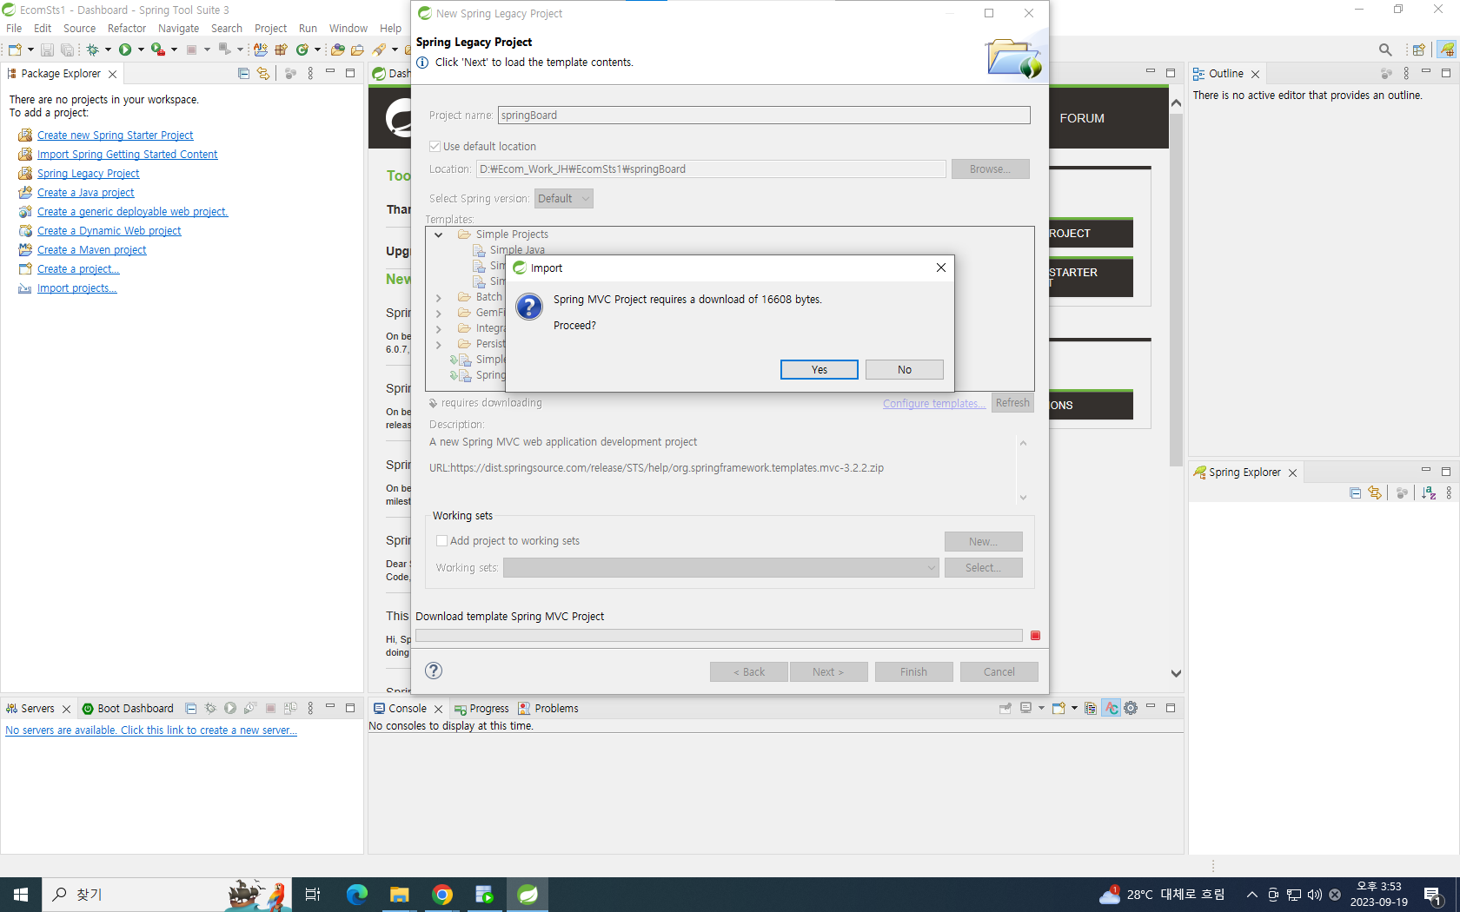Image resolution: width=1460 pixels, height=912 pixels.
Task: Open Chrome from the Windows taskbar
Action: (x=442, y=895)
